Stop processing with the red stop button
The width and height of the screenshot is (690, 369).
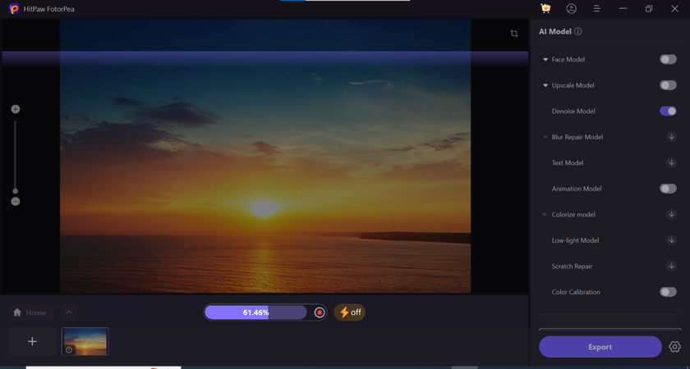[x=320, y=312]
